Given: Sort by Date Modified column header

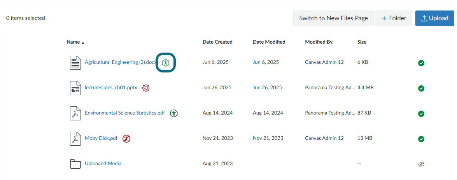Looking at the screenshot, I should pyautogui.click(x=269, y=42).
